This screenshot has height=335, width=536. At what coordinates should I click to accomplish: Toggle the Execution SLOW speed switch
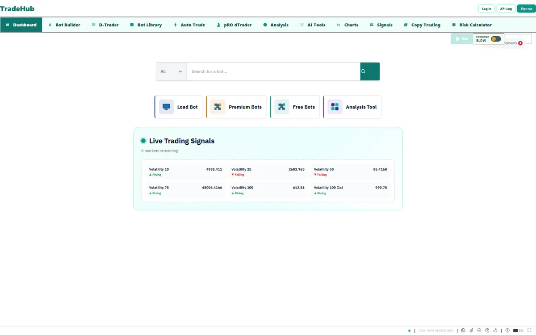point(496,39)
